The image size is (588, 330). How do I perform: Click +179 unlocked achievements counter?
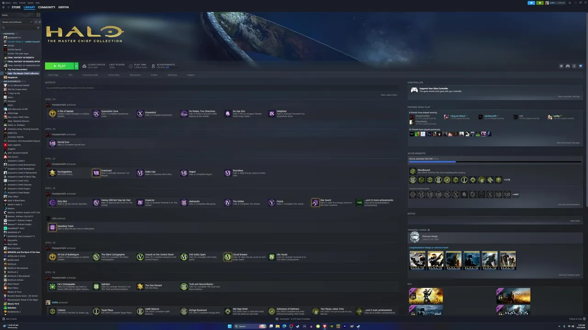tap(507, 180)
